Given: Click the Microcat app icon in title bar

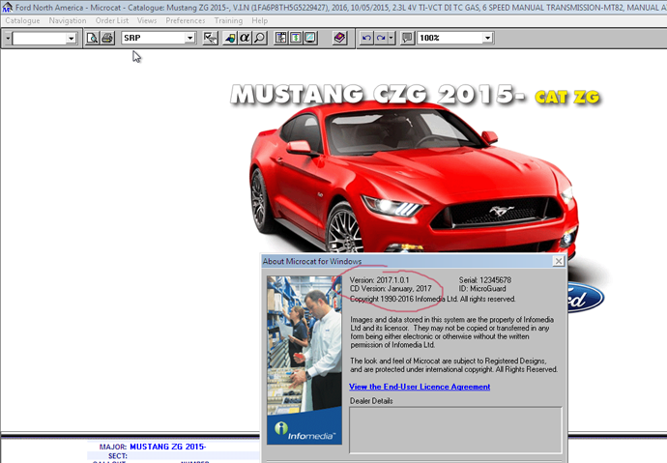Looking at the screenshot, I should tap(7, 7).
